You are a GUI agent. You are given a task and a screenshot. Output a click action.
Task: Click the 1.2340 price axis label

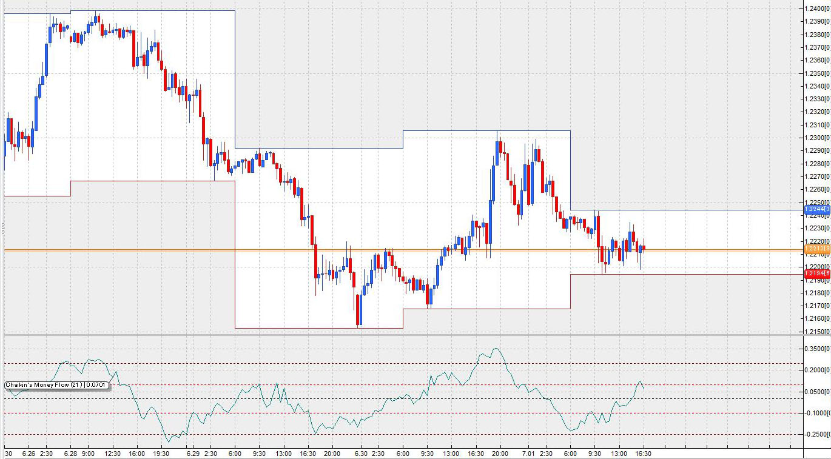click(818, 86)
